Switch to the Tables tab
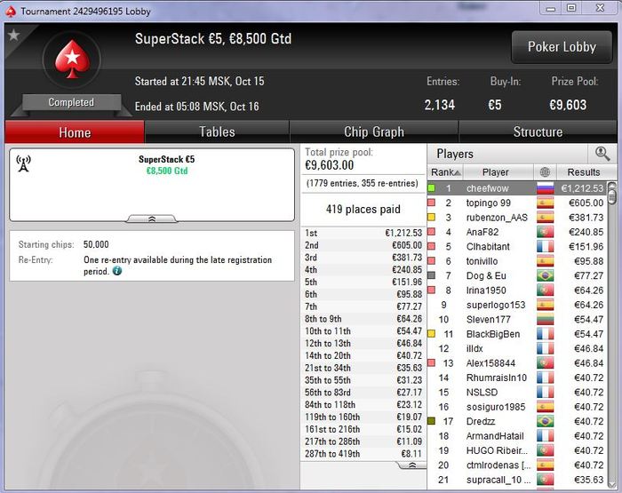The width and height of the screenshot is (622, 493). coord(217,131)
